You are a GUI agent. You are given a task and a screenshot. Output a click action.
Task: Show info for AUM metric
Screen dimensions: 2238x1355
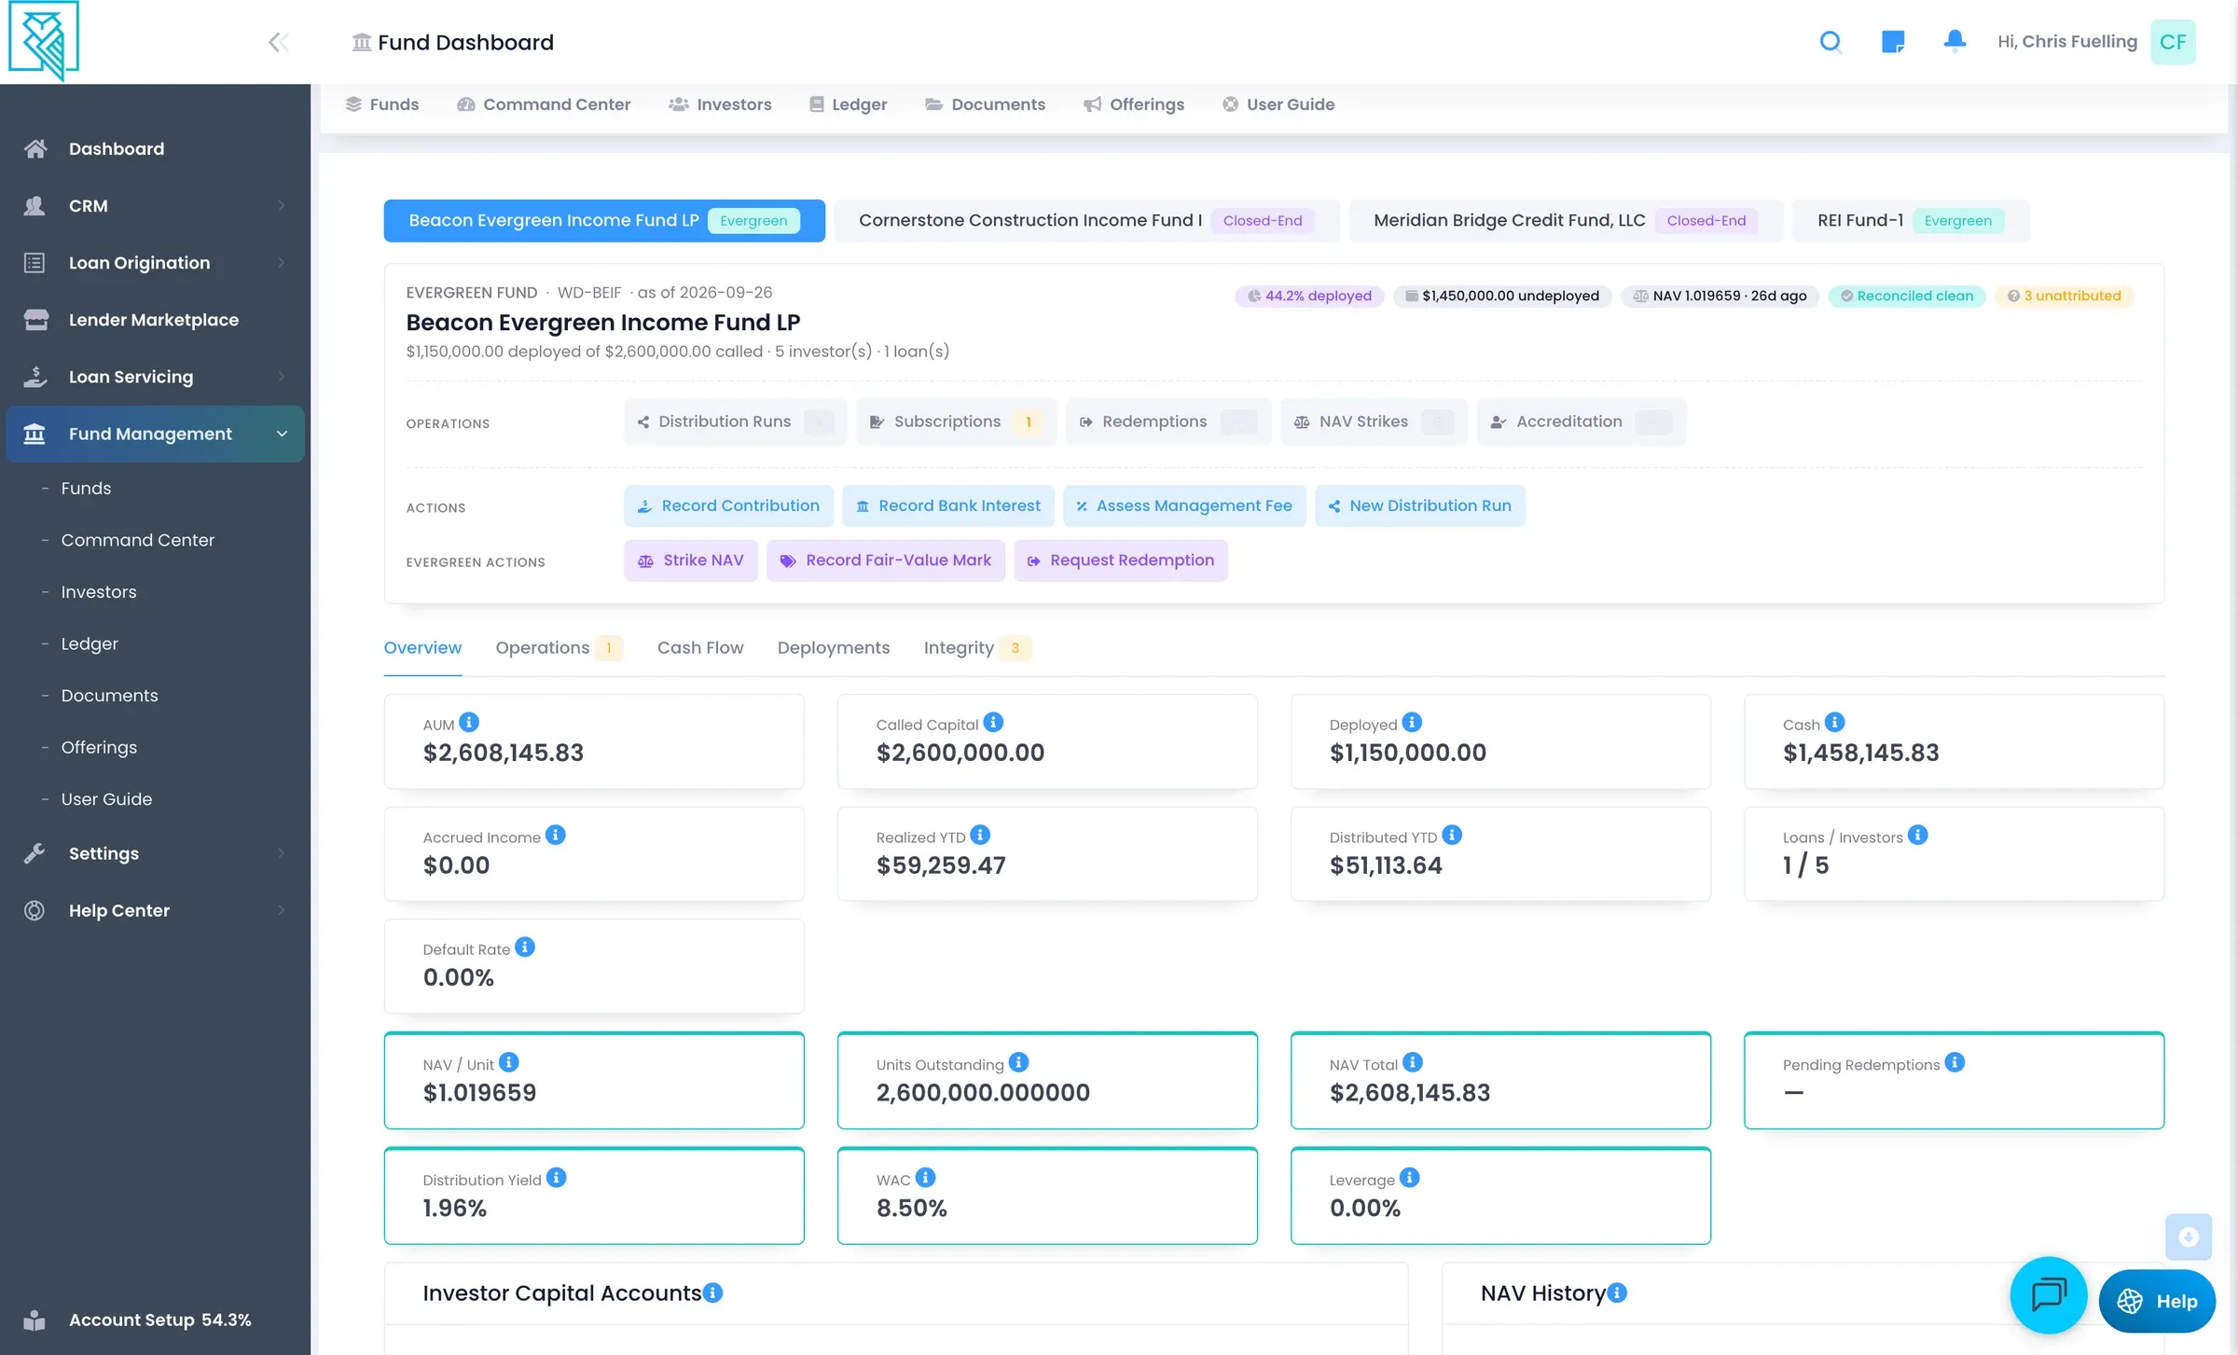(469, 723)
